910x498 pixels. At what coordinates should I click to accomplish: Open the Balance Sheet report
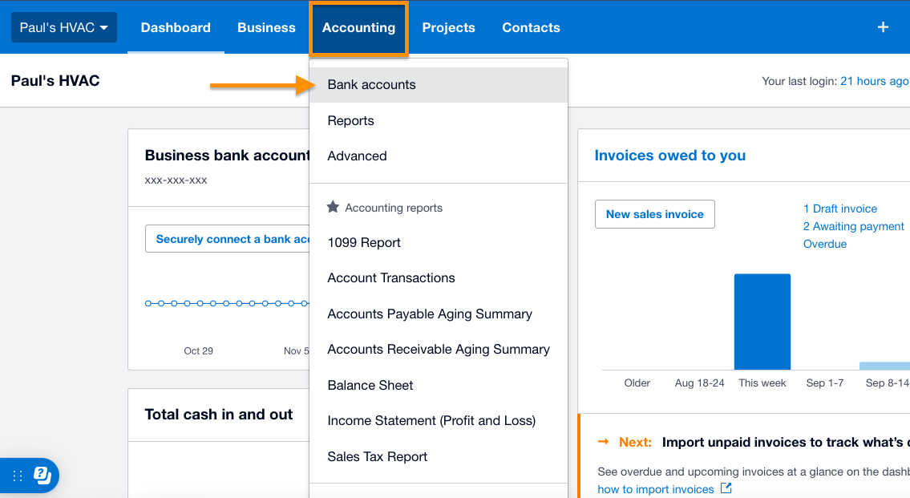[370, 385]
